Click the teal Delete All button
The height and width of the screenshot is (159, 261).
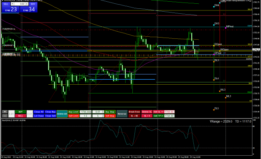pos(62,114)
